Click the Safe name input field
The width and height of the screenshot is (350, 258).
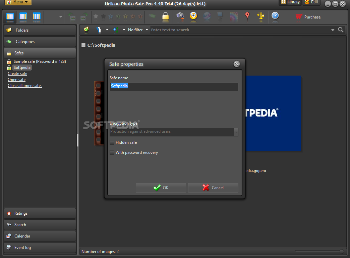(x=174, y=87)
